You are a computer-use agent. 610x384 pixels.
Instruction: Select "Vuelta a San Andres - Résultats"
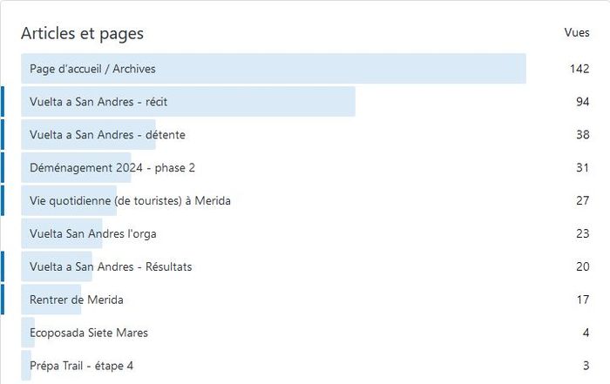[x=111, y=267]
